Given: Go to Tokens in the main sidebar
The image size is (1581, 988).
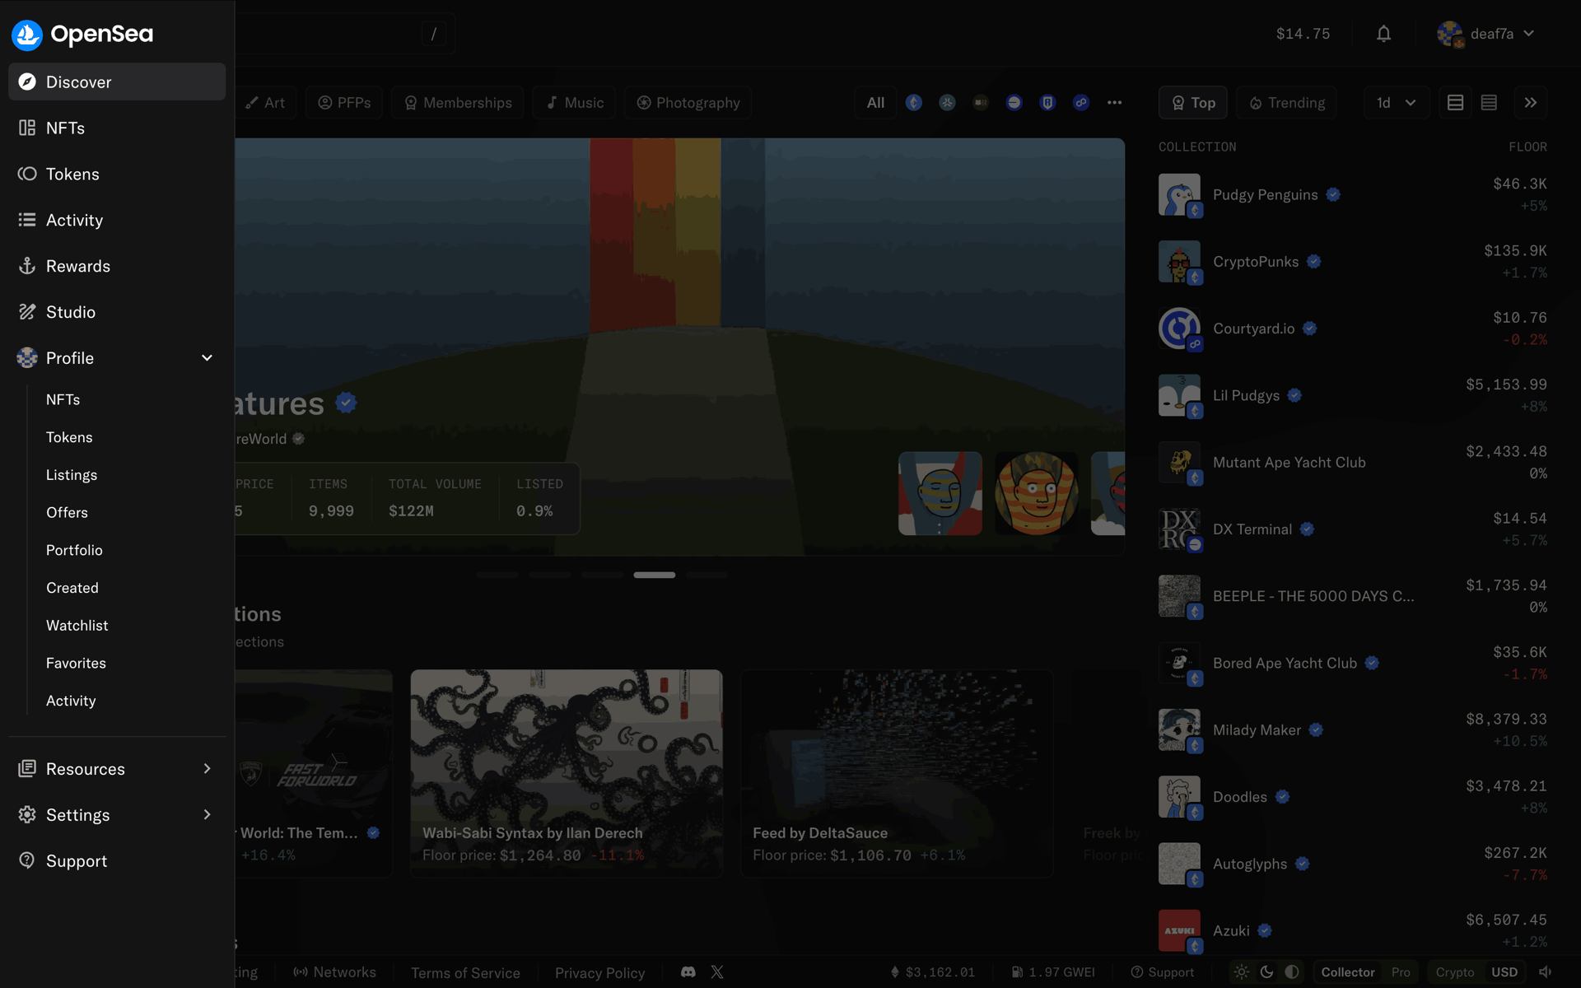Looking at the screenshot, I should click(117, 174).
